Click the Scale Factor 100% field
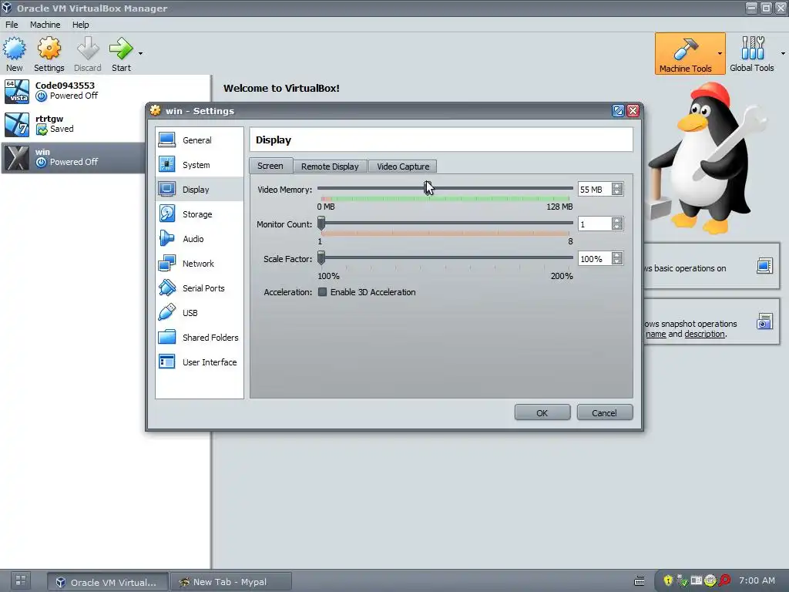789x592 pixels. tap(595, 259)
